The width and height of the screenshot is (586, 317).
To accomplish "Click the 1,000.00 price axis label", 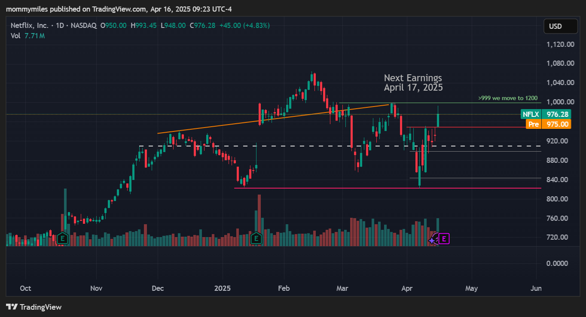I will 560,102.
